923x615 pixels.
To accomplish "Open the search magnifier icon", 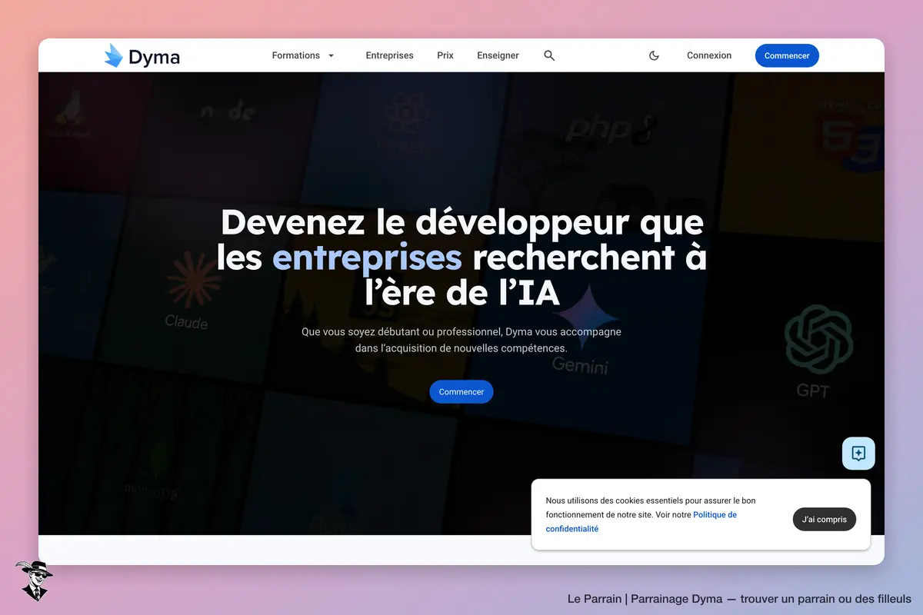I will click(x=549, y=55).
